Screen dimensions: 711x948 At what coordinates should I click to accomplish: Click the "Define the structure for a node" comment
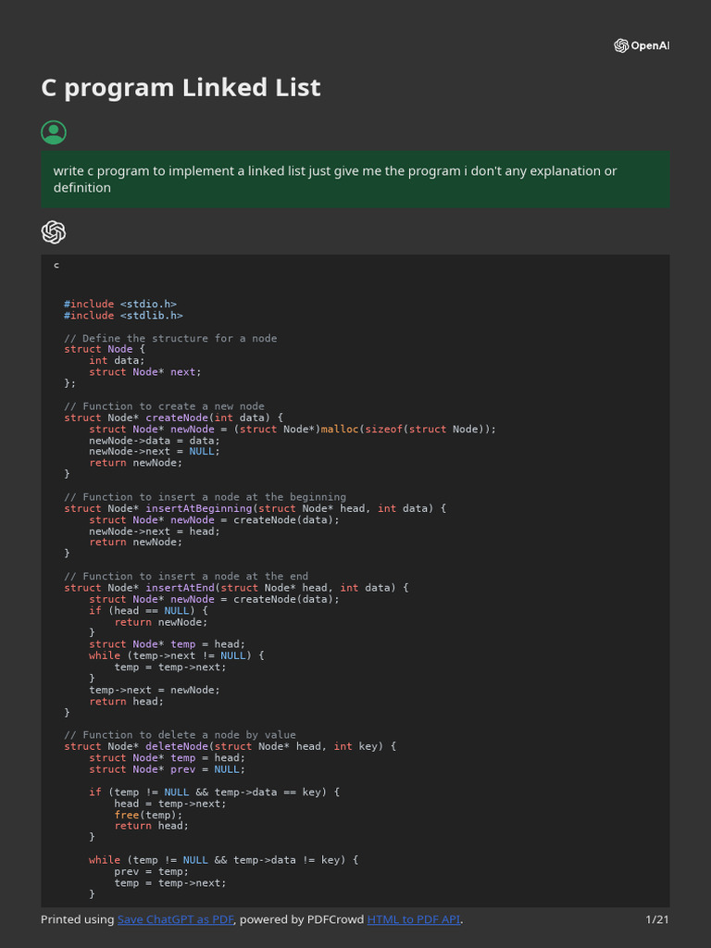click(x=170, y=338)
